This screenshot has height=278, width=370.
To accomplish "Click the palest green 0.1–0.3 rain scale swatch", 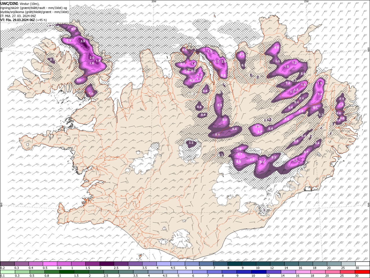I will [x=8, y=272].
